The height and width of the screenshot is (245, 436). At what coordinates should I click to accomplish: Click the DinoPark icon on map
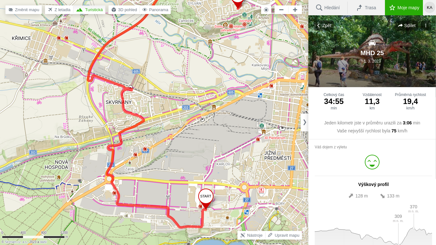click(x=244, y=15)
